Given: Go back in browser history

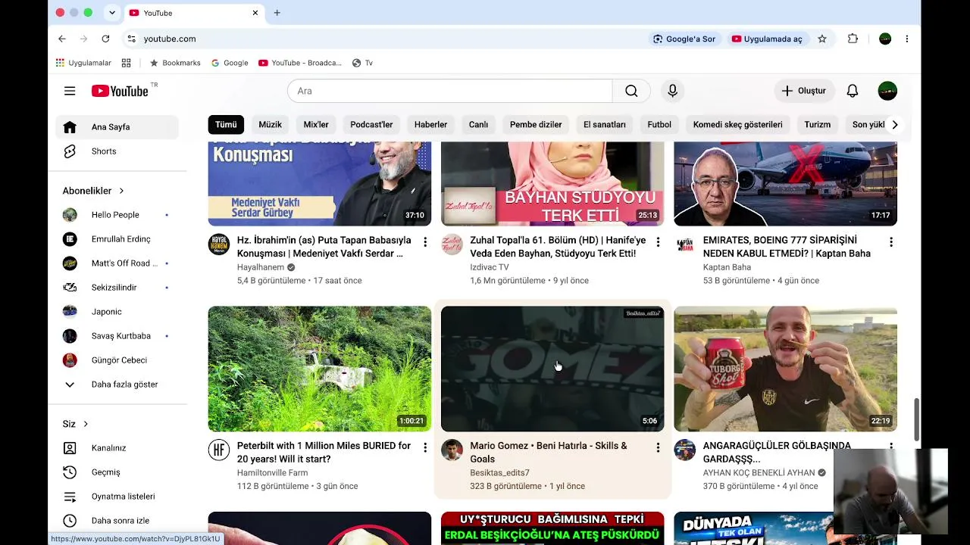Looking at the screenshot, I should pyautogui.click(x=62, y=39).
